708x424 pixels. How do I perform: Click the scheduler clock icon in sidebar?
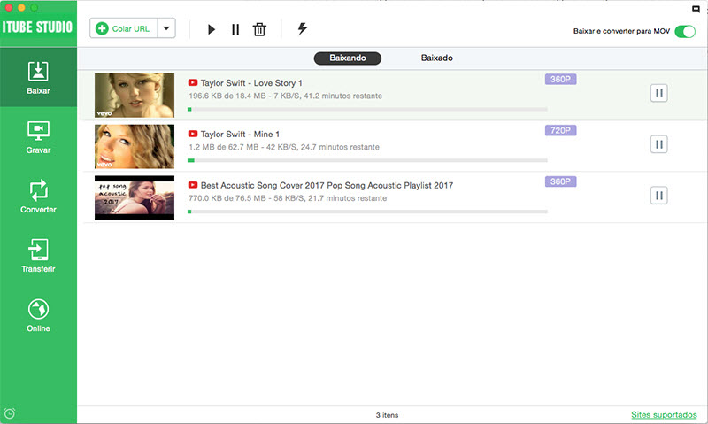pyautogui.click(x=10, y=413)
